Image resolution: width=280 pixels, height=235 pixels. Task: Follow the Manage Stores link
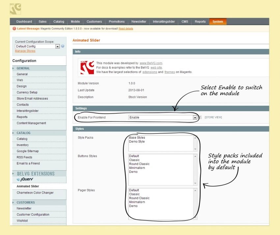[25, 51]
